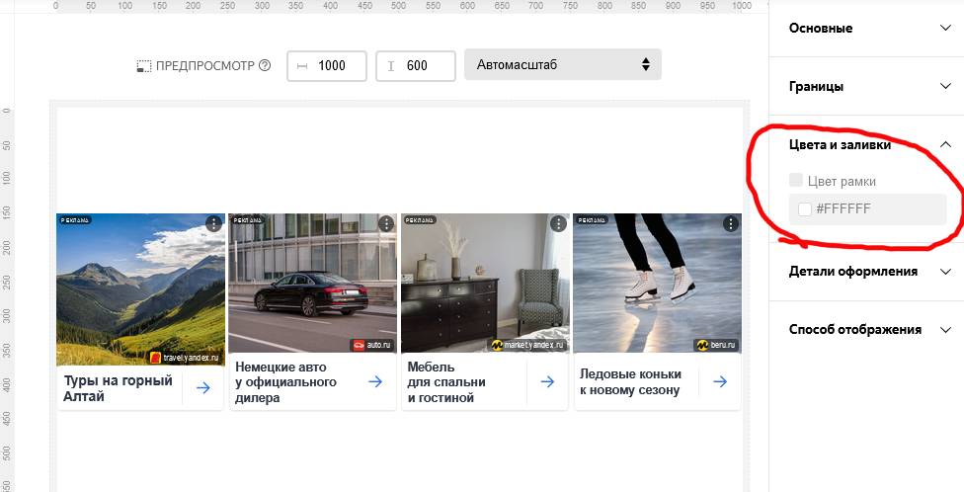Click arrow next to Ледовые коньки
This screenshot has height=492, width=964.
coord(720,382)
